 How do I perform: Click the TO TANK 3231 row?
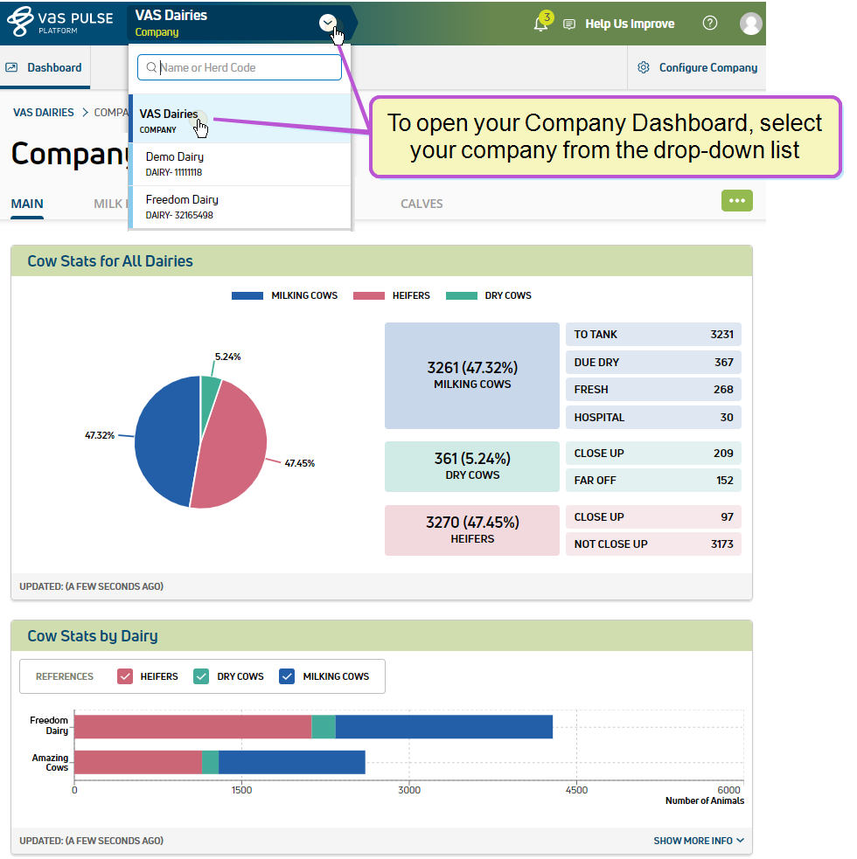coord(653,334)
